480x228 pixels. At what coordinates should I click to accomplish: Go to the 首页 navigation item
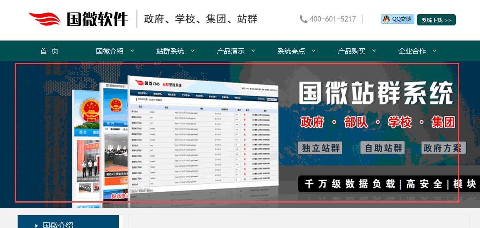[x=49, y=51]
